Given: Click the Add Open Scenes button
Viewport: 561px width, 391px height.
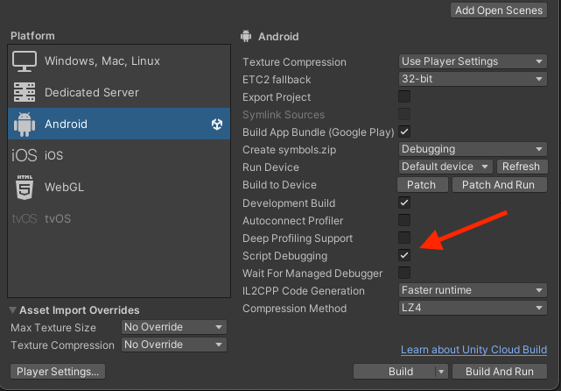Looking at the screenshot, I should click(499, 11).
